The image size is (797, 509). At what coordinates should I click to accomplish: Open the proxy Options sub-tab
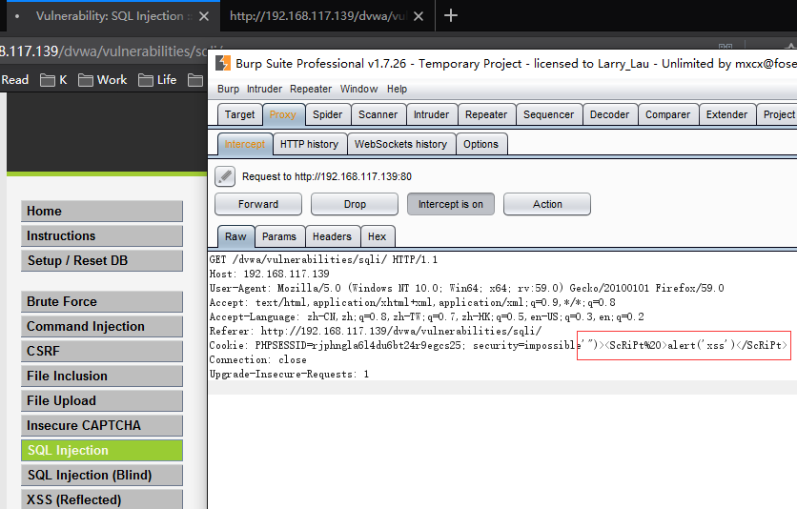pyautogui.click(x=480, y=144)
